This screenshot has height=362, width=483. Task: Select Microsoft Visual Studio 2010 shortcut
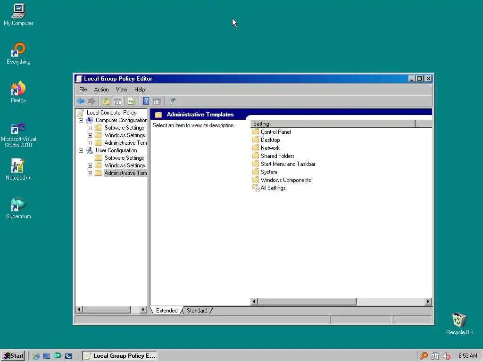(x=18, y=135)
